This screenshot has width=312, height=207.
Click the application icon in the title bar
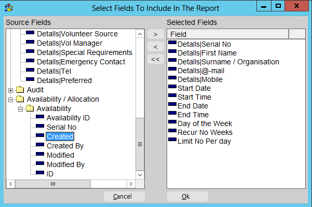[x=9, y=8]
